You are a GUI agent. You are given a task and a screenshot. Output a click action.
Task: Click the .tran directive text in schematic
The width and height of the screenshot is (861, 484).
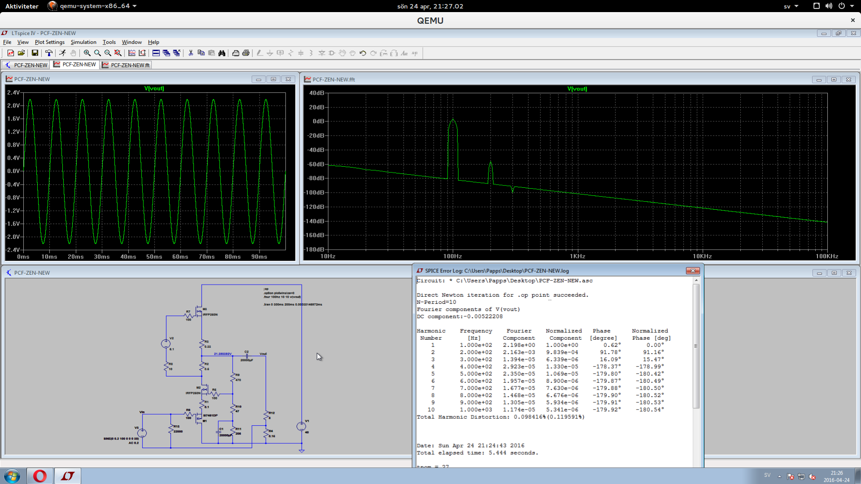pos(292,304)
